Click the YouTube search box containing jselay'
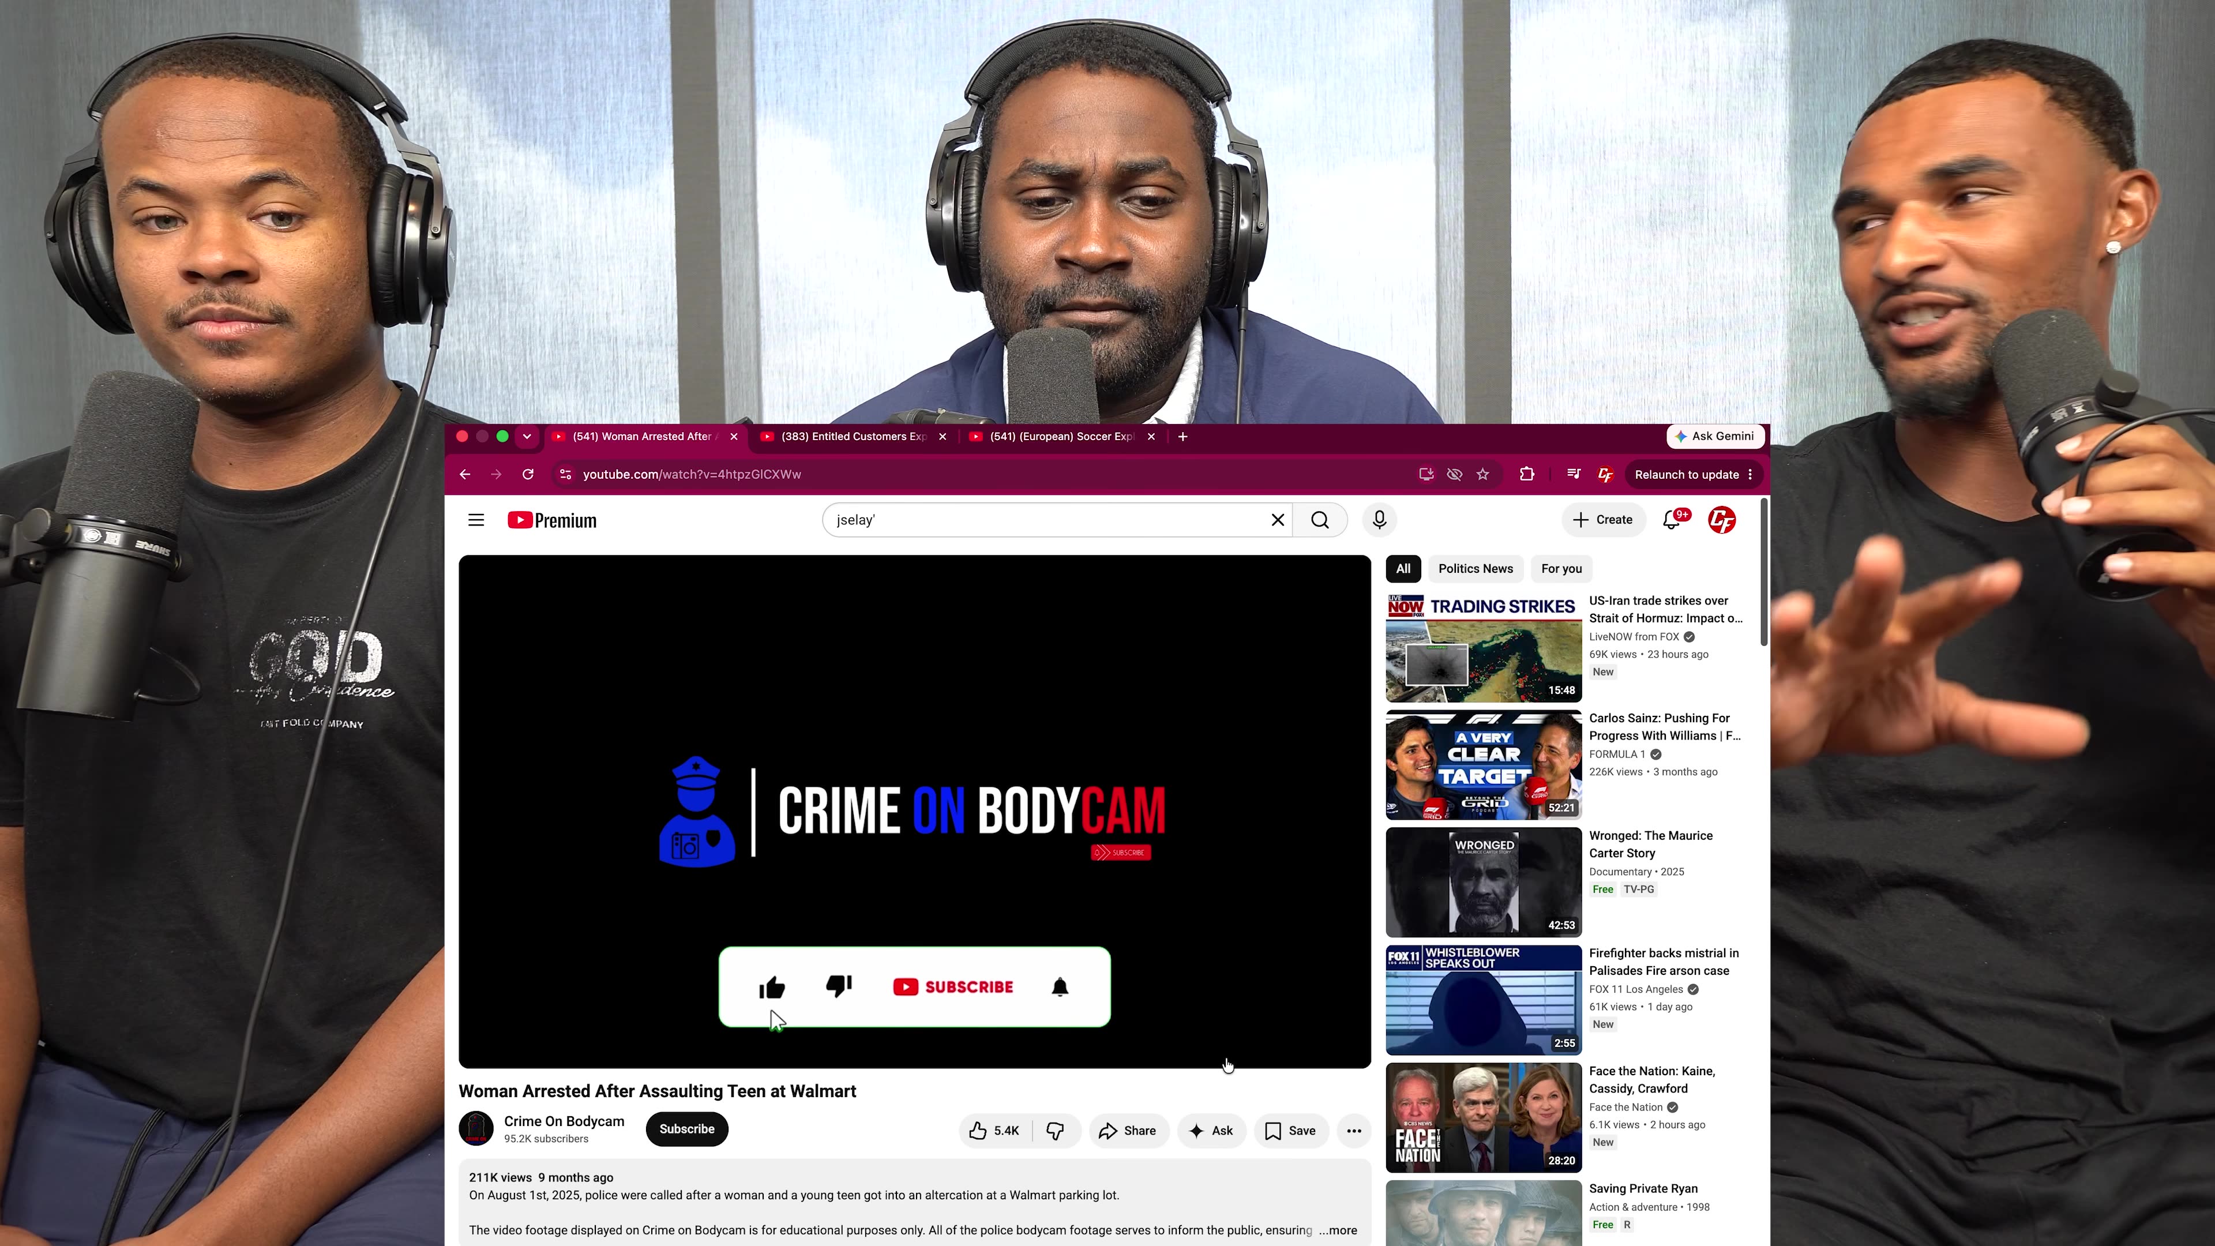 (1057, 520)
